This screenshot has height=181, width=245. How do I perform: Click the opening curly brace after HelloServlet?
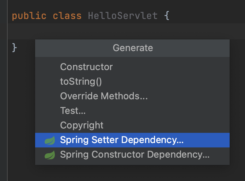click(x=167, y=15)
